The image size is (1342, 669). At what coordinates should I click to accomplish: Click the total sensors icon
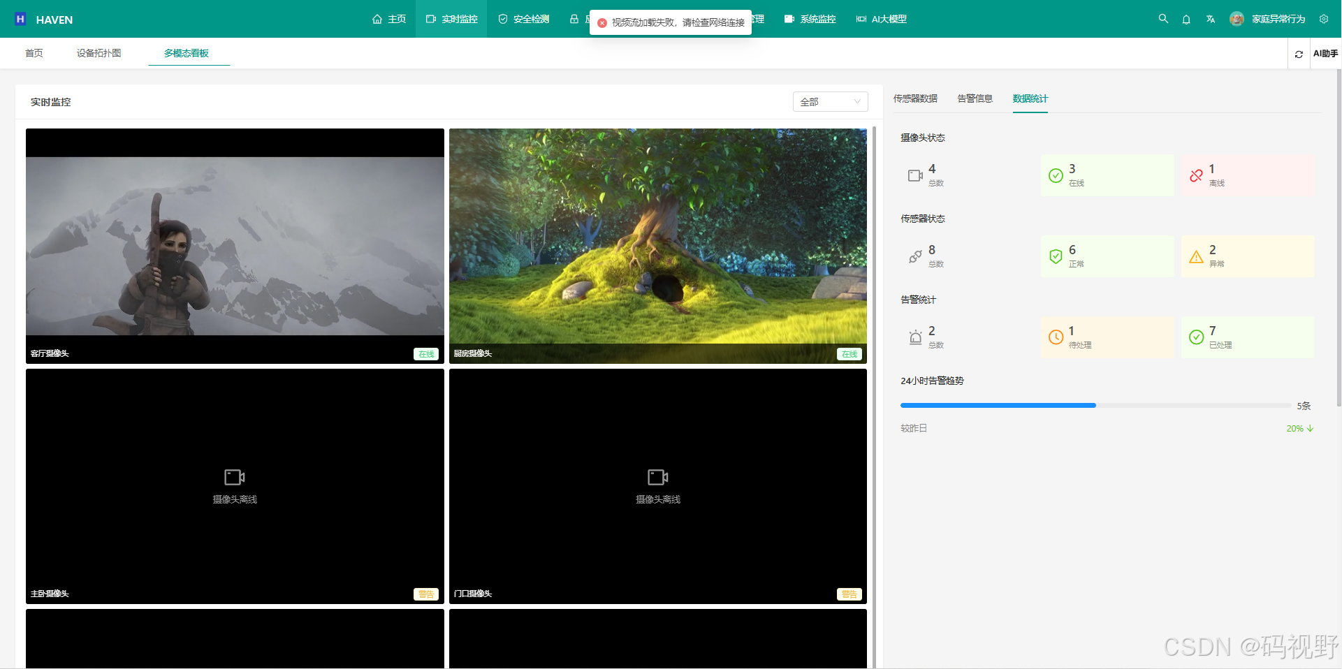tap(915, 256)
